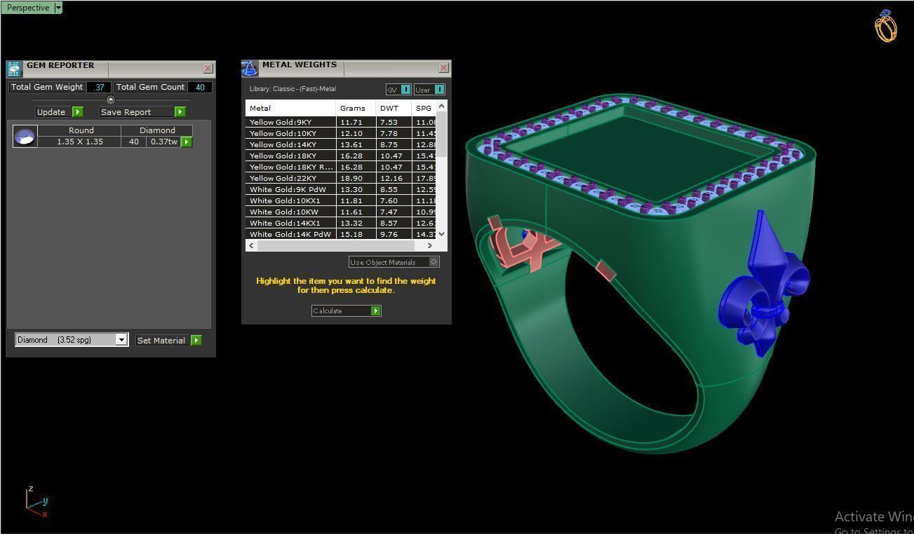
Task: Click the metal list scroll up arrow
Action: coord(441,106)
